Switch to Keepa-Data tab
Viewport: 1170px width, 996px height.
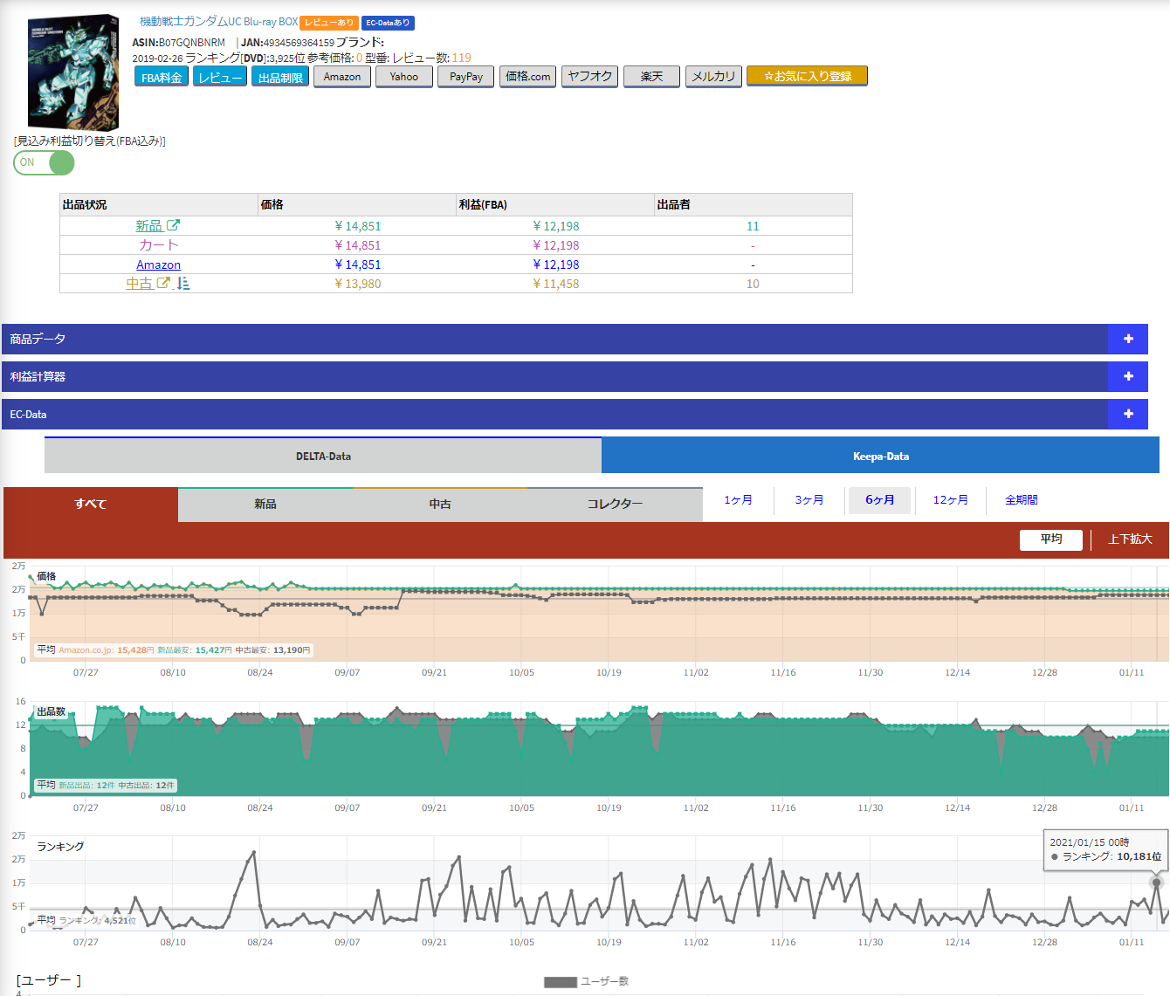click(x=880, y=456)
